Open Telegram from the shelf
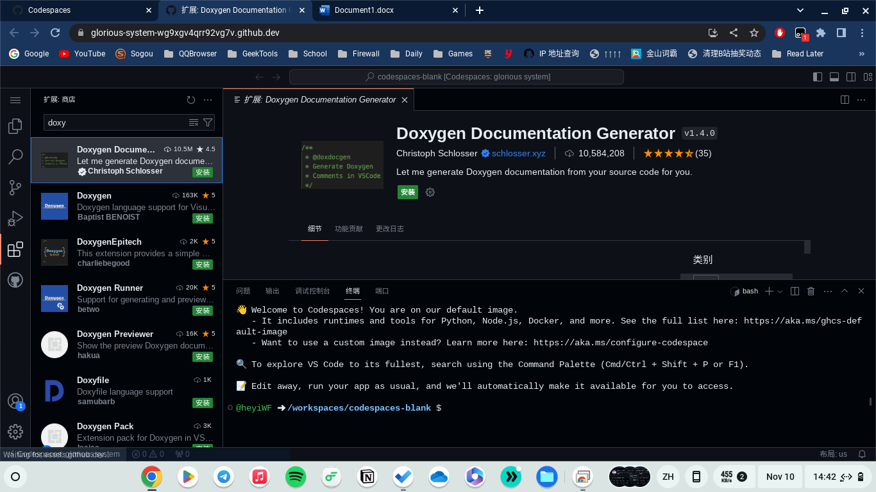 224,477
